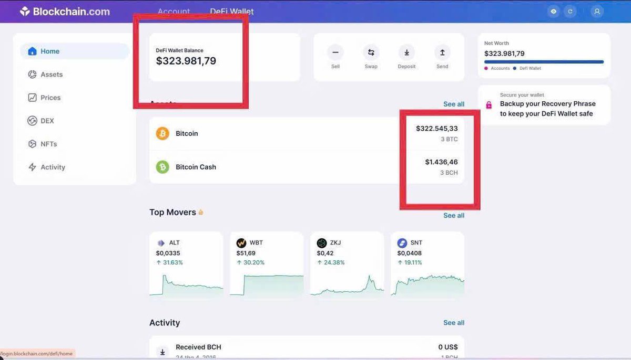
Task: Click the green Bitcoin Cash icon
Action: click(x=162, y=167)
